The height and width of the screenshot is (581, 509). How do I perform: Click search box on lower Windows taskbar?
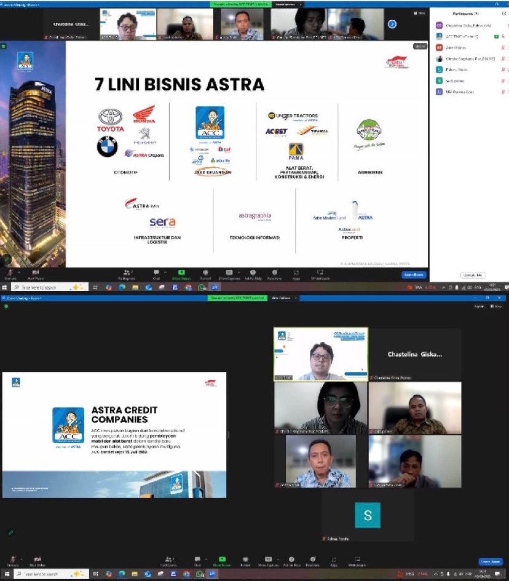52,574
